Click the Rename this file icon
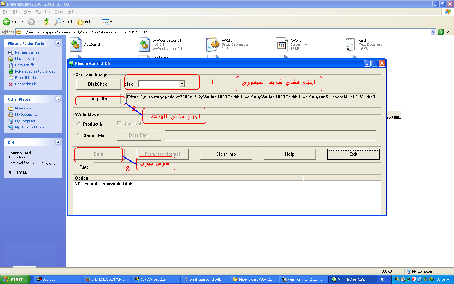Screen dimensions: 454x284 11,52
